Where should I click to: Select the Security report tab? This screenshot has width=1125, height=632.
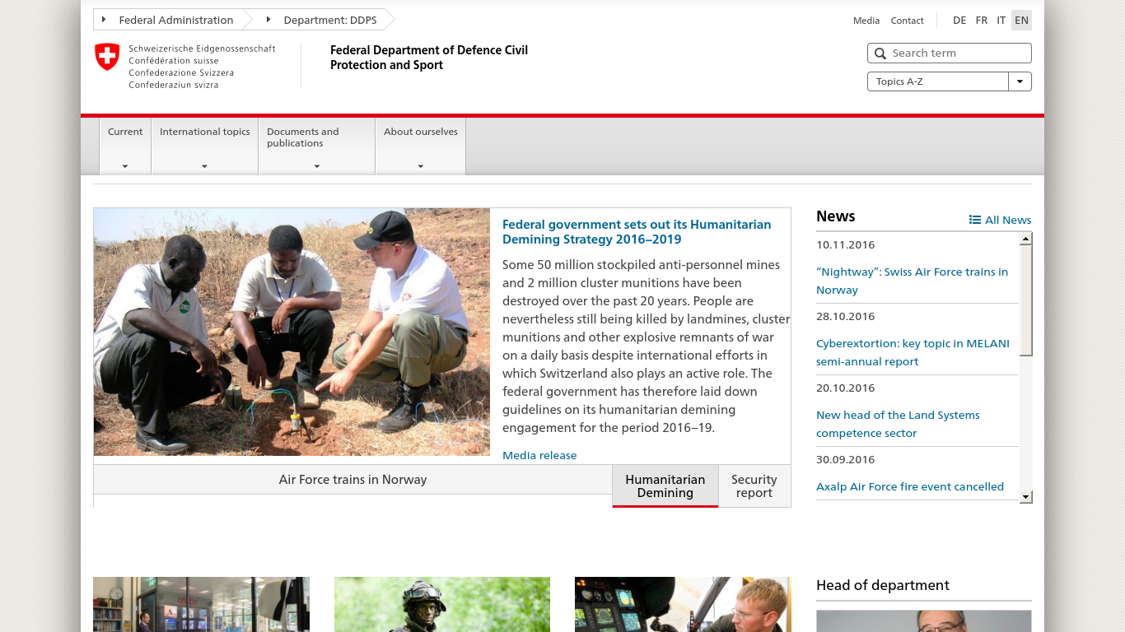click(x=754, y=486)
